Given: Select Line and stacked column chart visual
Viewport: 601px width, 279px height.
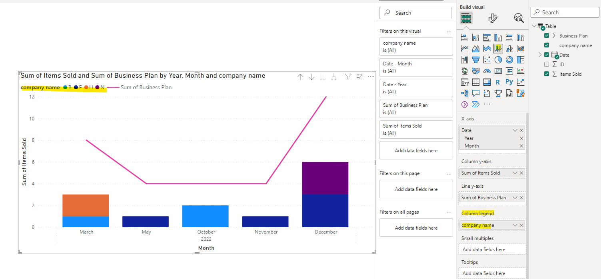Looking at the screenshot, I should 498,49.
